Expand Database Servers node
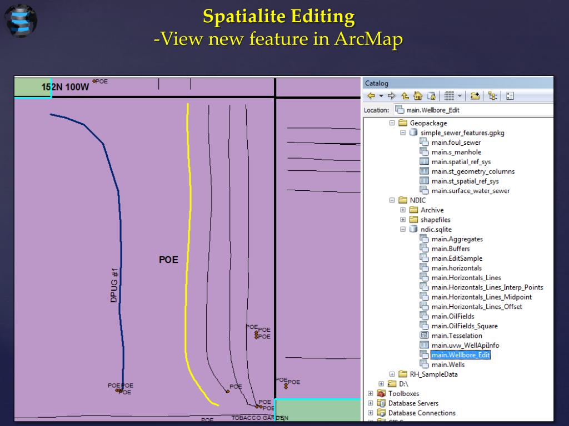569x426 pixels. coord(370,403)
